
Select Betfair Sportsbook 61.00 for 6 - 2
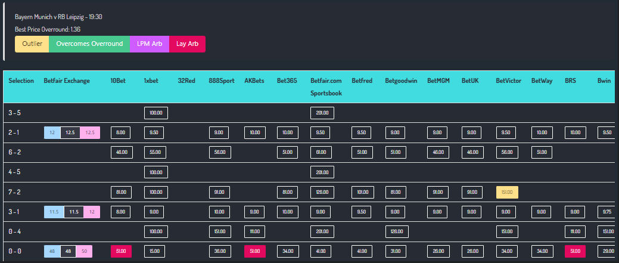[321, 152]
